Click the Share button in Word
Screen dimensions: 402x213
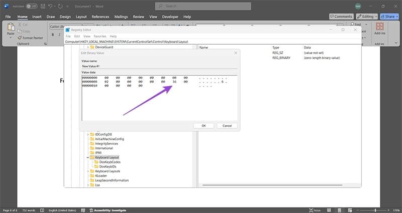point(389,17)
